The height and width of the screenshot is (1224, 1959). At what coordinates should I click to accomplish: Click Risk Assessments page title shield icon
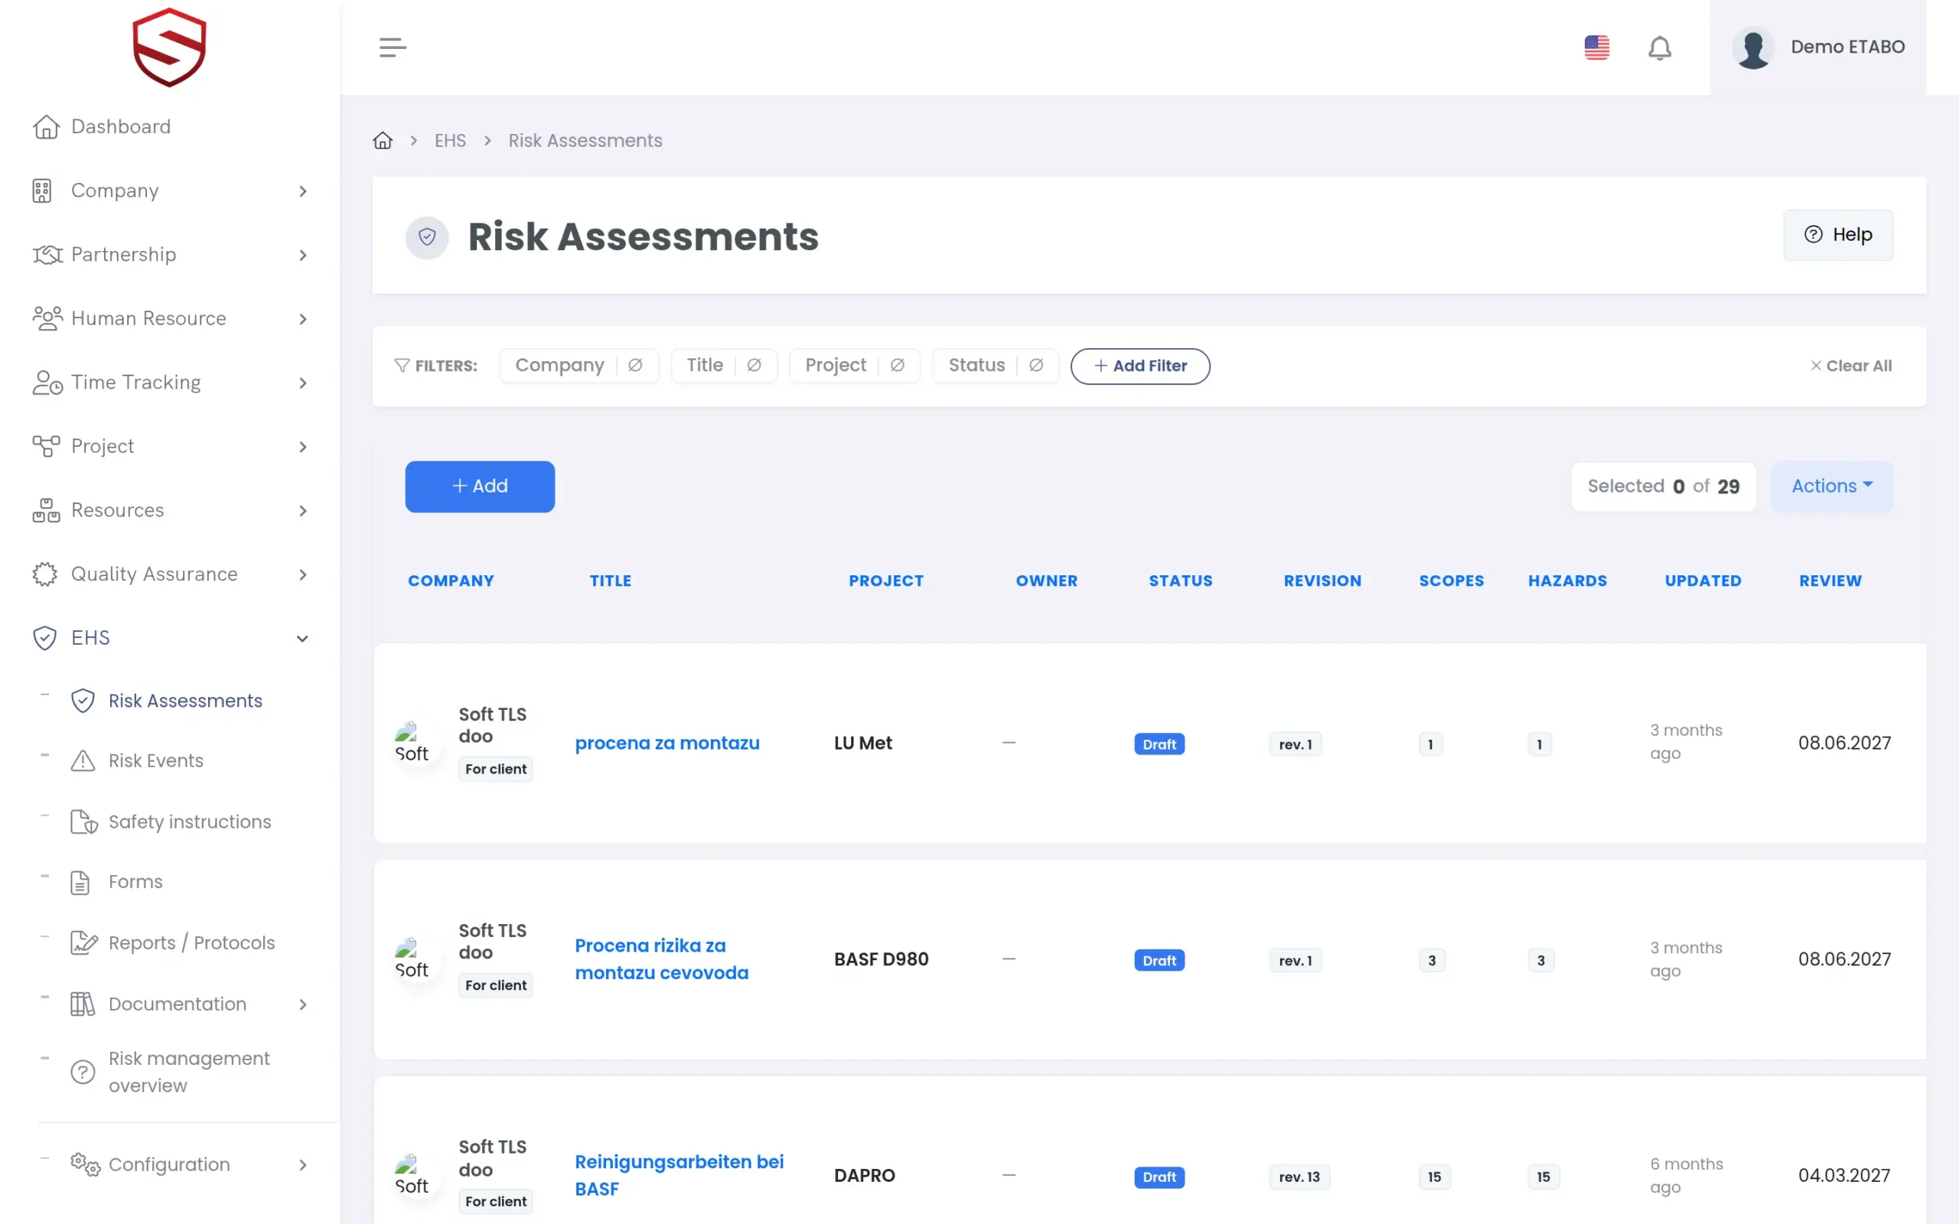(426, 237)
